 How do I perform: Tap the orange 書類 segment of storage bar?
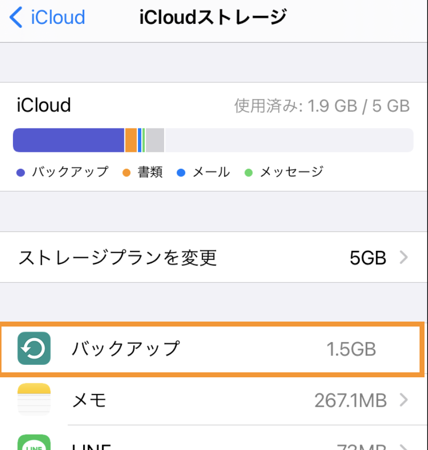131,140
